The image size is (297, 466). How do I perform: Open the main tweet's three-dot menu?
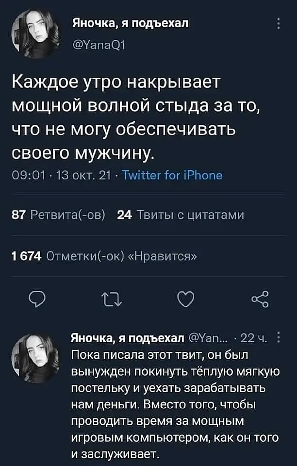[279, 24]
